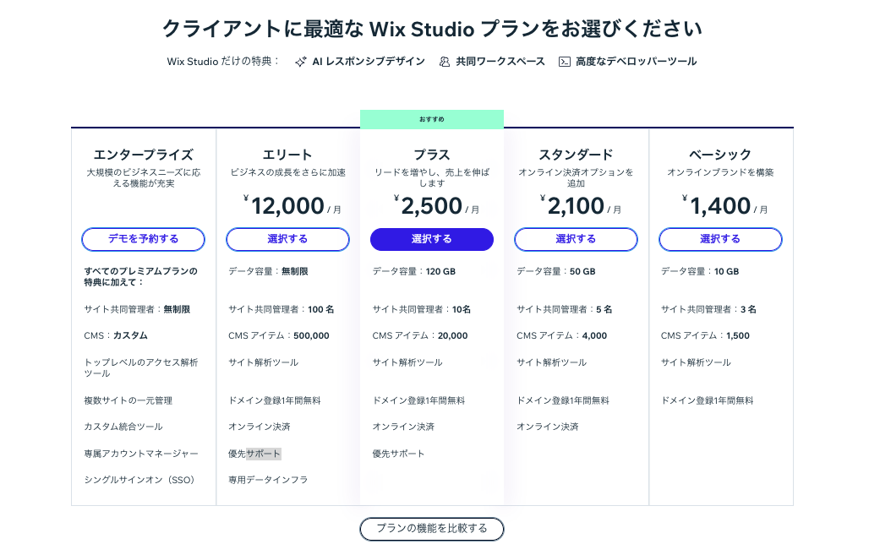This screenshot has width=880, height=555.
Task: Click the highlighted 優先サポート text in エリート
Action: point(254,454)
